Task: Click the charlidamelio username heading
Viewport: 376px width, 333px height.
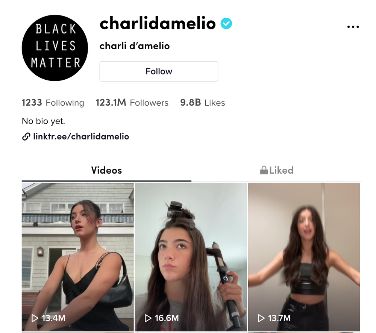Action: point(158,24)
